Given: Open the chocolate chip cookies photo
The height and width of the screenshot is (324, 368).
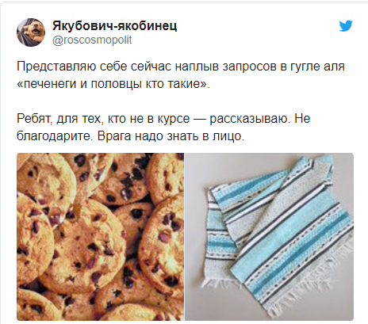Looking at the screenshot, I should (100, 237).
